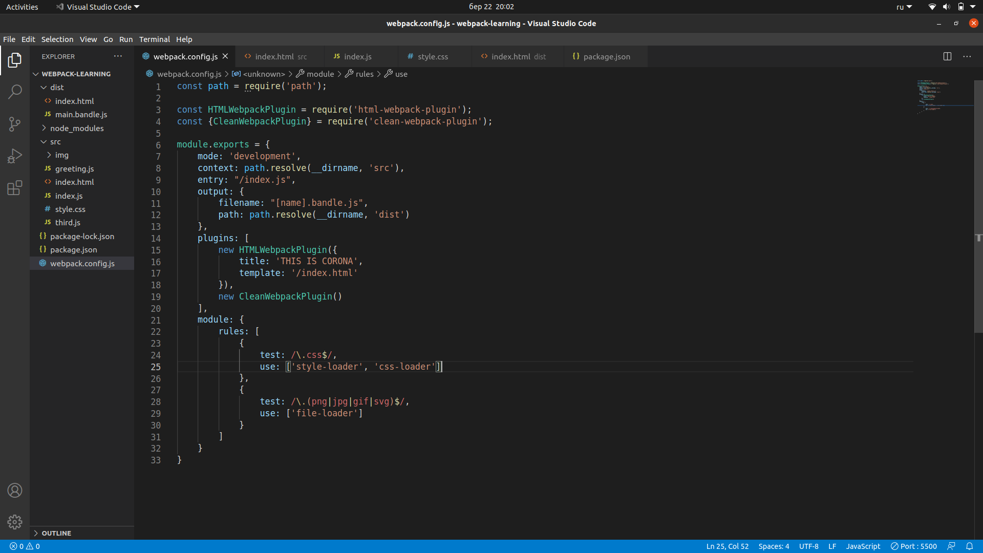Open Visual Studio Code app menu in top bar
983x553 pixels.
pos(98,7)
